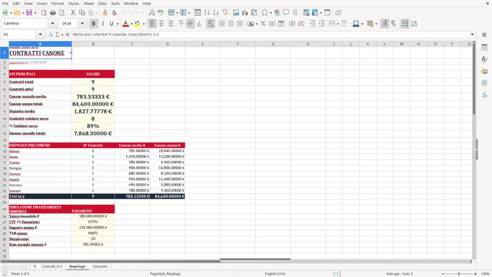Open the sidebar Properties panel
The height and width of the screenshot is (277, 492).
coord(484,47)
